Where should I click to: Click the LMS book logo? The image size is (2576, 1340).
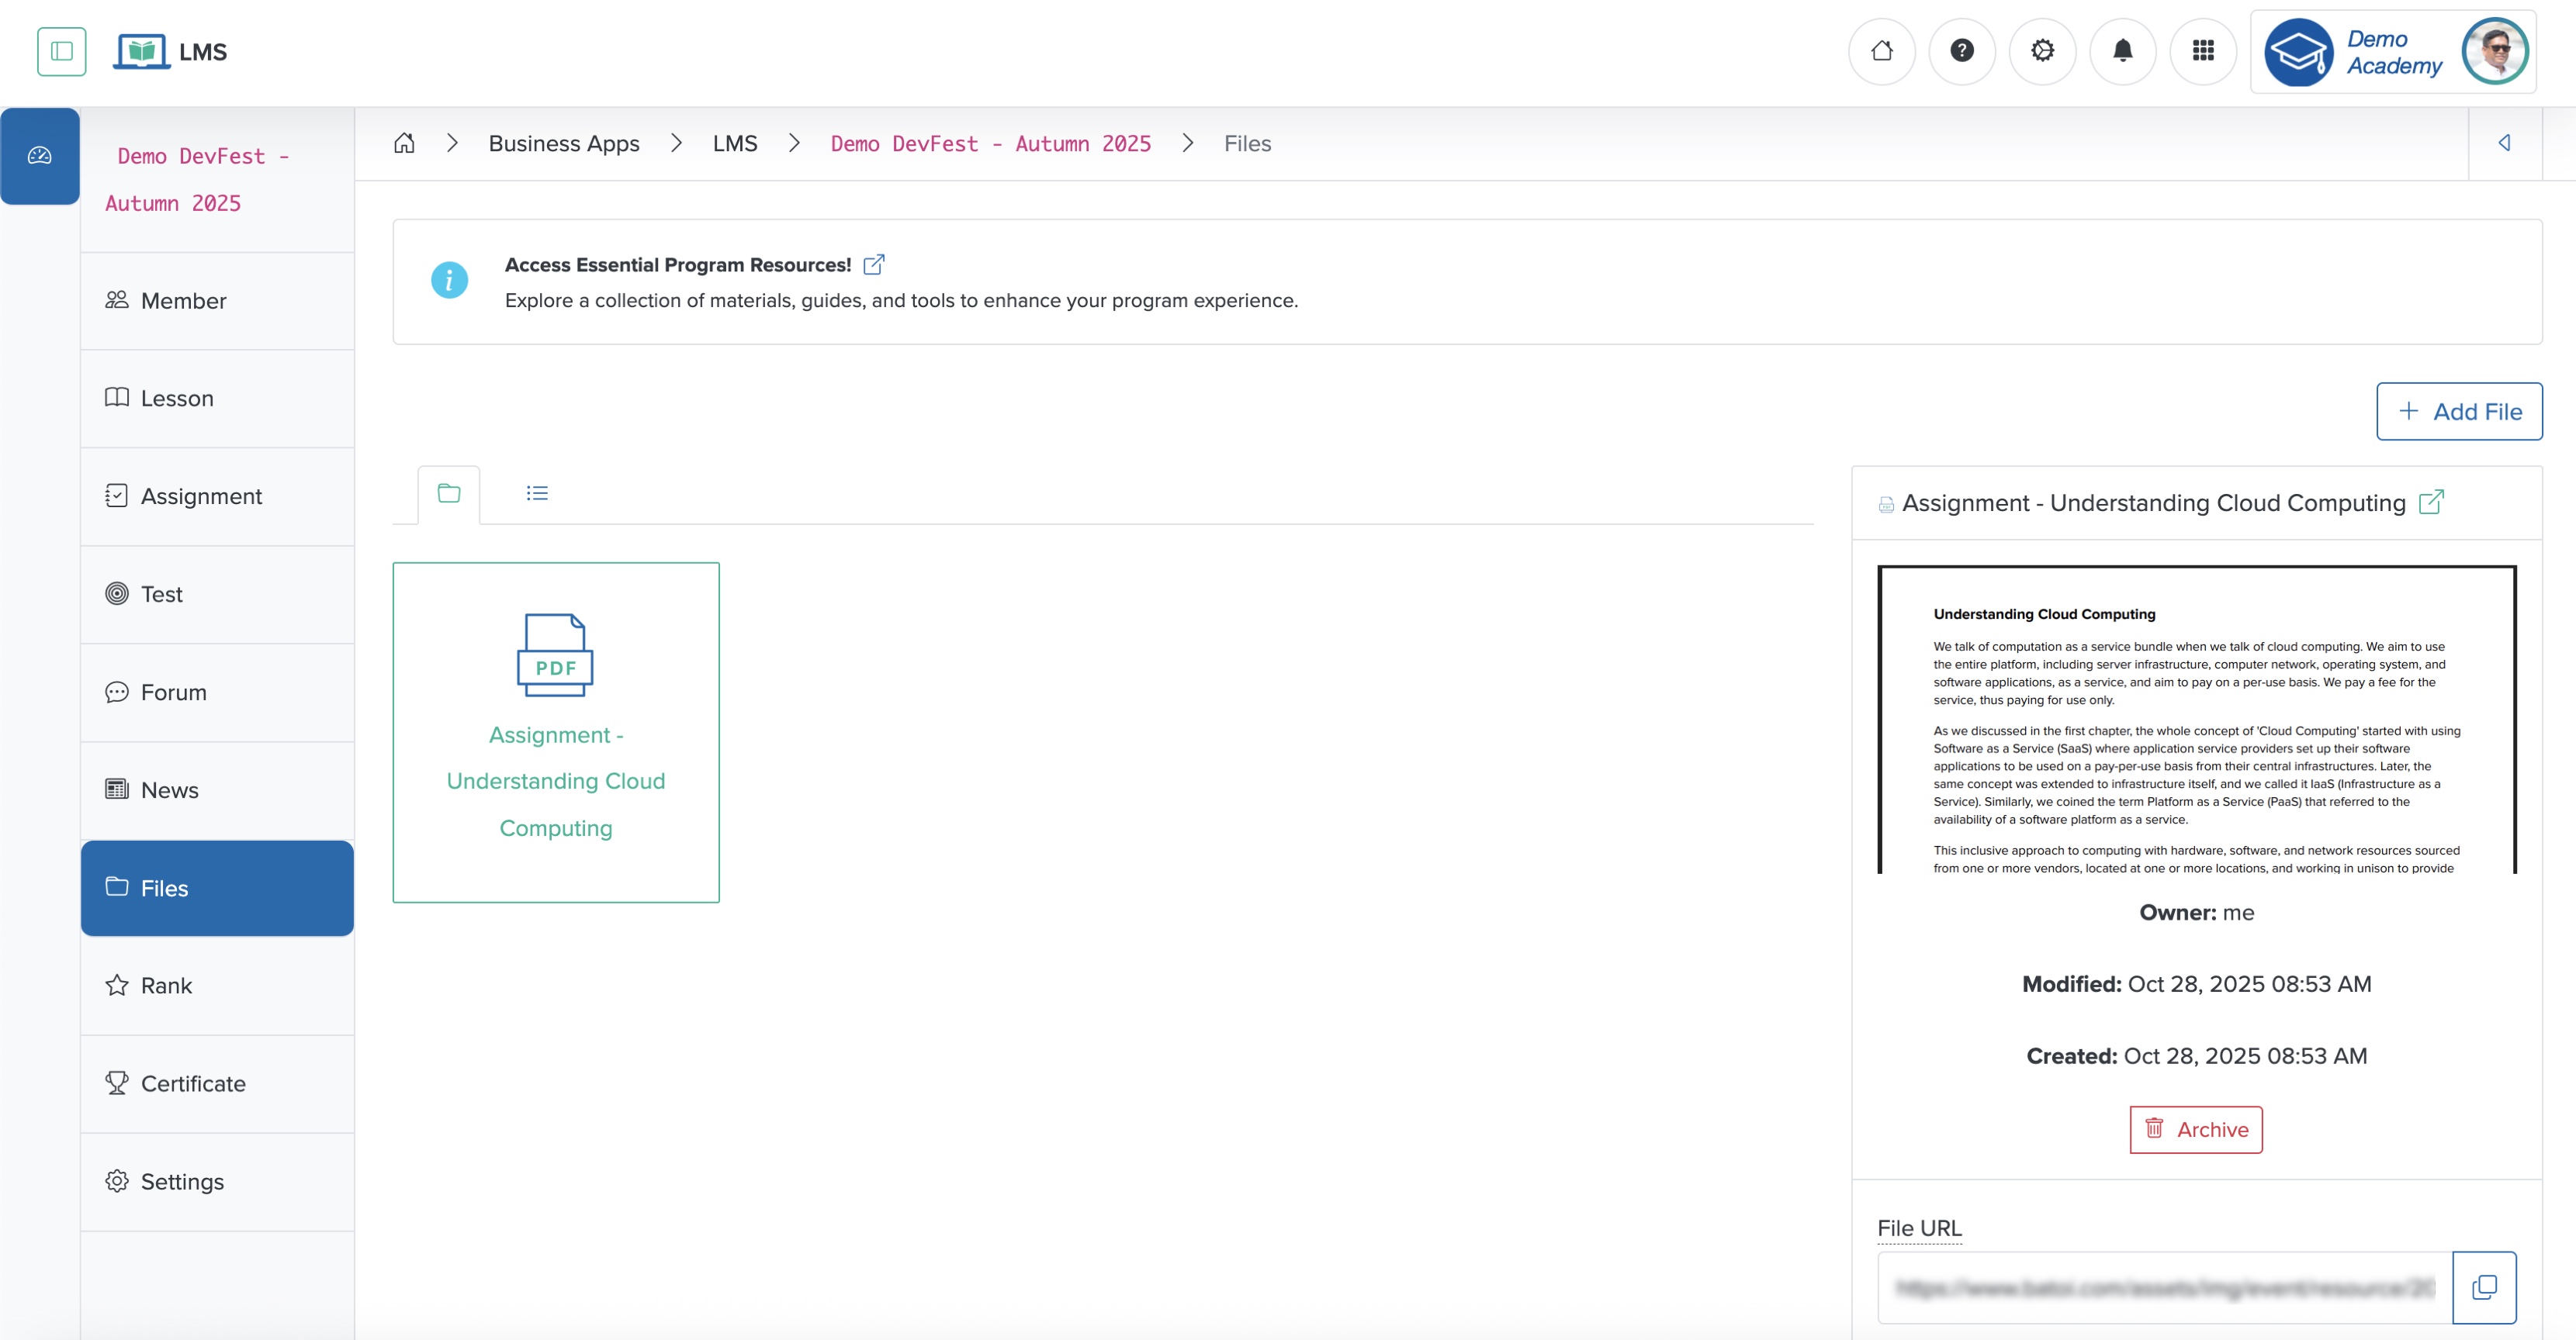(x=143, y=51)
